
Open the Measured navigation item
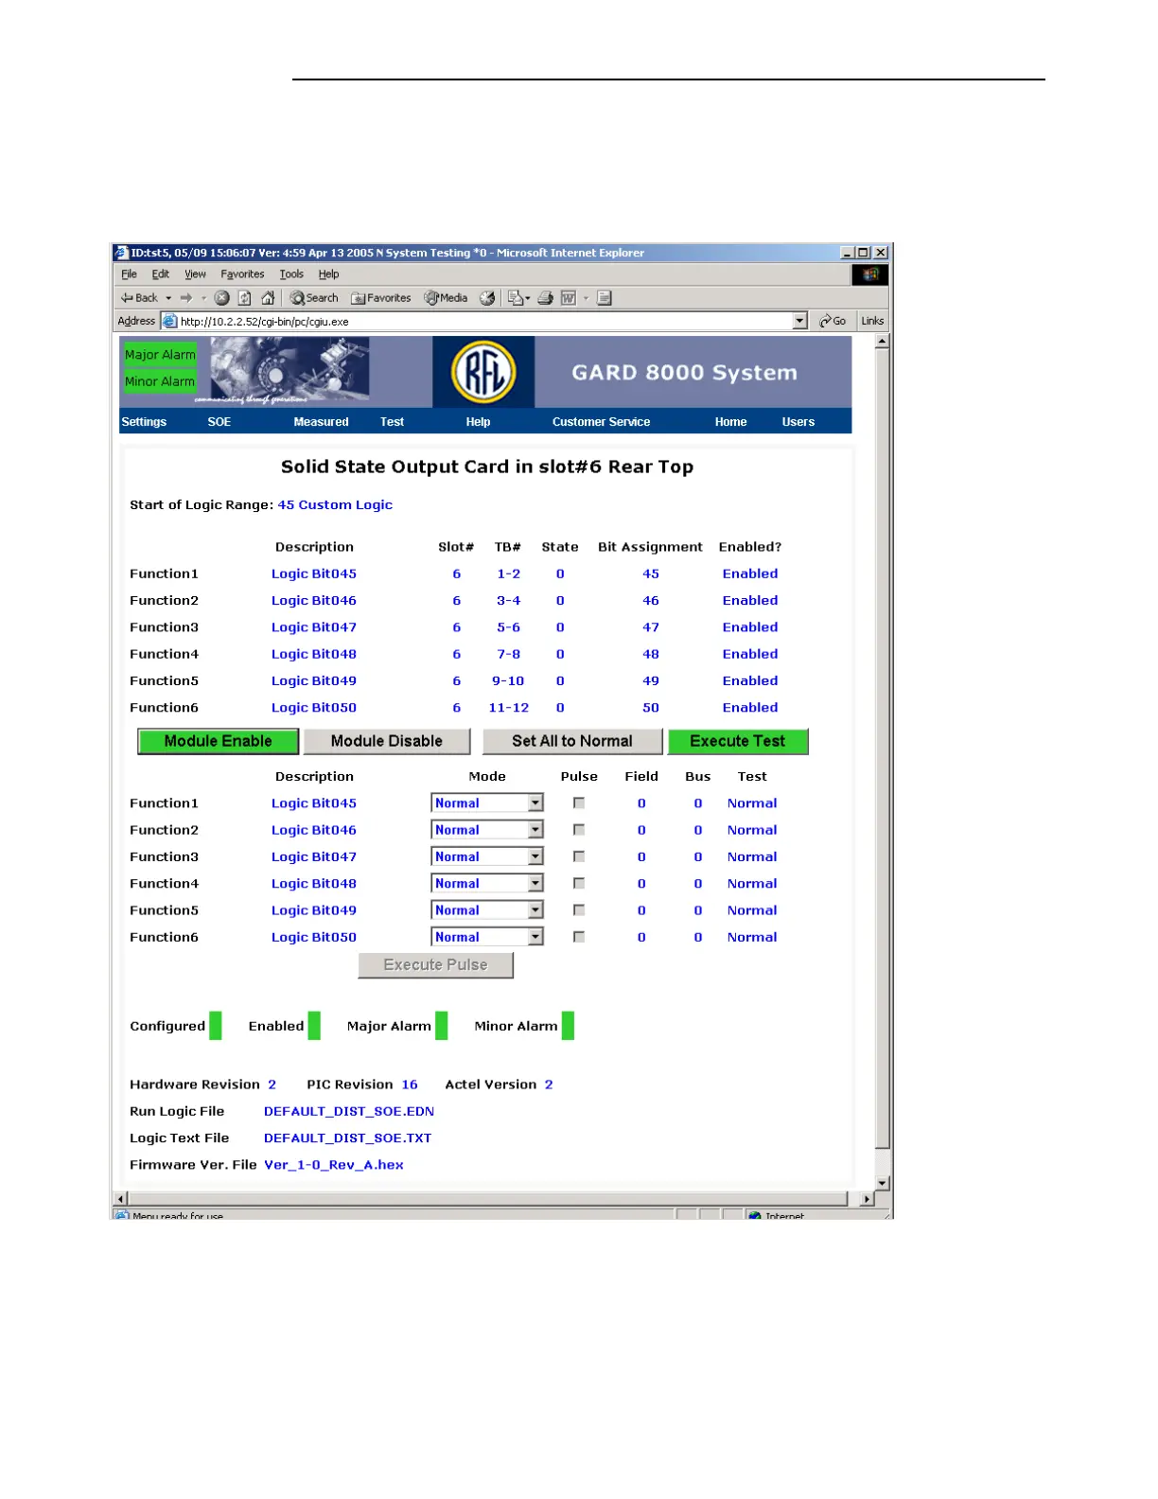pos(321,422)
